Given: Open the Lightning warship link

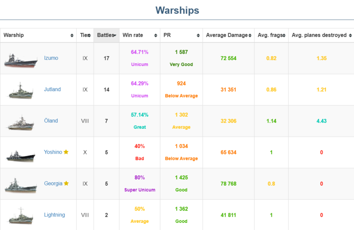Looking at the screenshot, I should coord(54,215).
